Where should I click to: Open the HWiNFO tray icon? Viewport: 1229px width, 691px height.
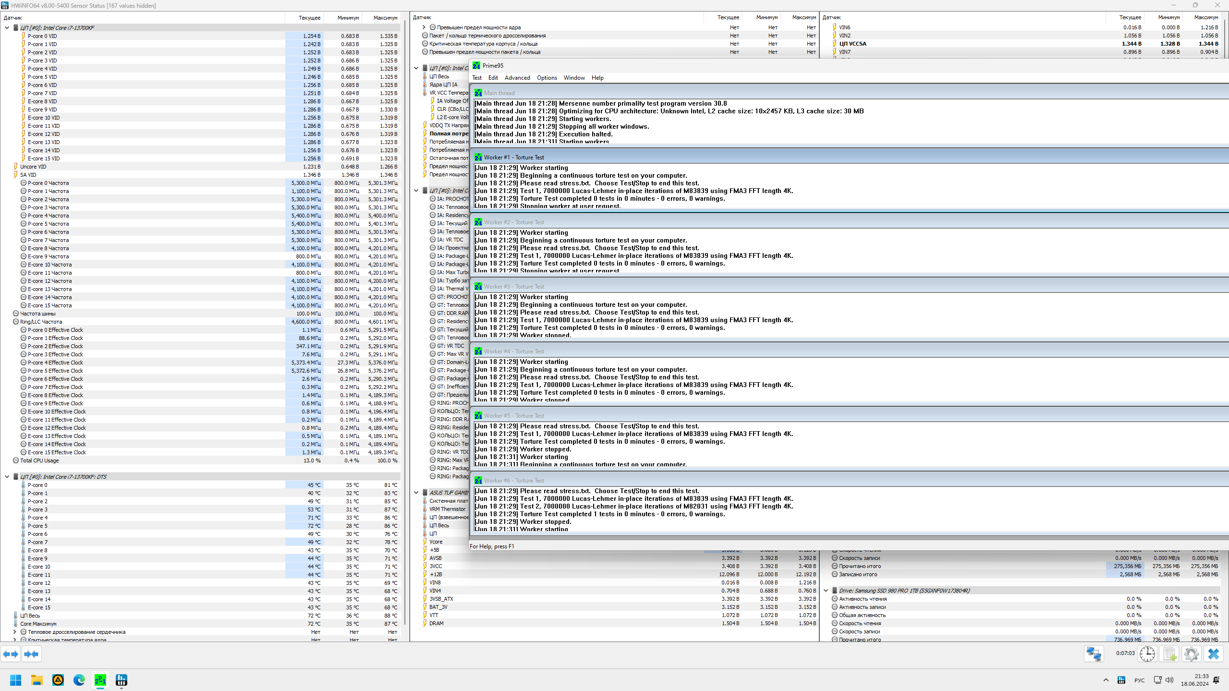tap(1121, 680)
